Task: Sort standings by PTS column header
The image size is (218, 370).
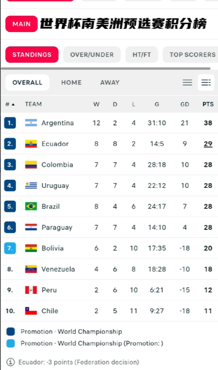Action: pos(208,104)
